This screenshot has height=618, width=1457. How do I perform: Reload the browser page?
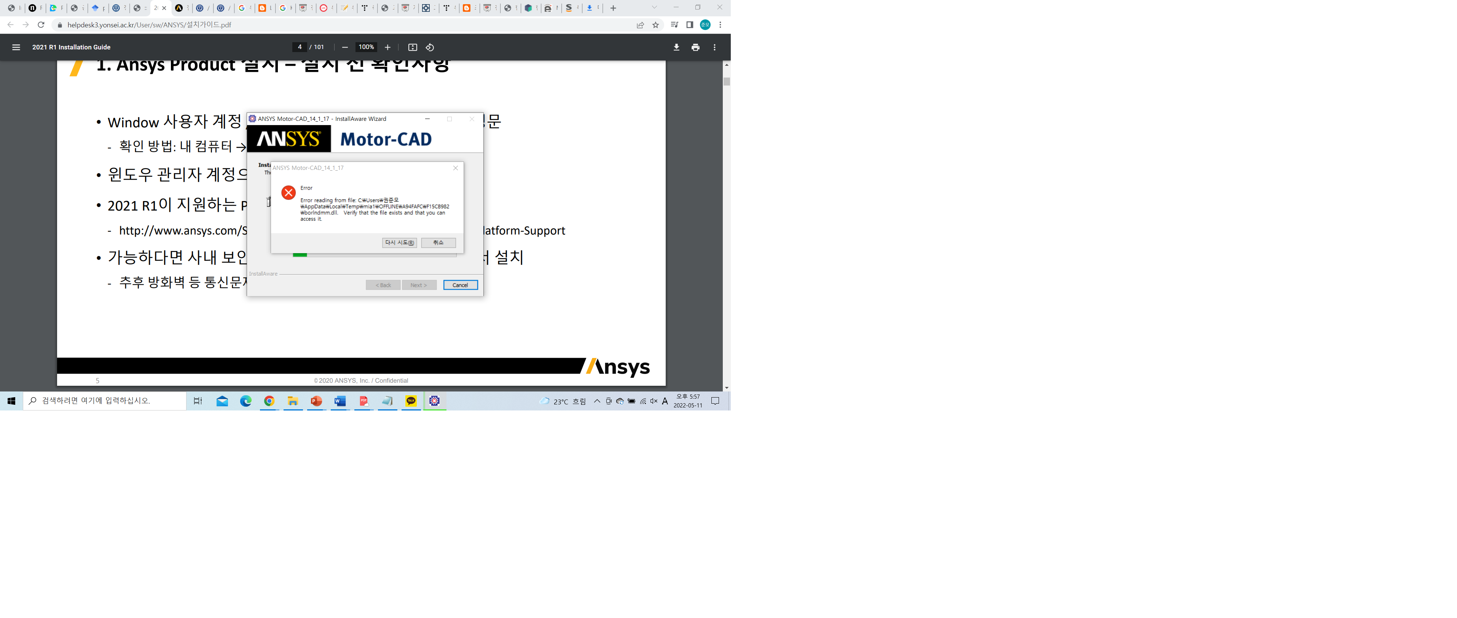click(41, 25)
